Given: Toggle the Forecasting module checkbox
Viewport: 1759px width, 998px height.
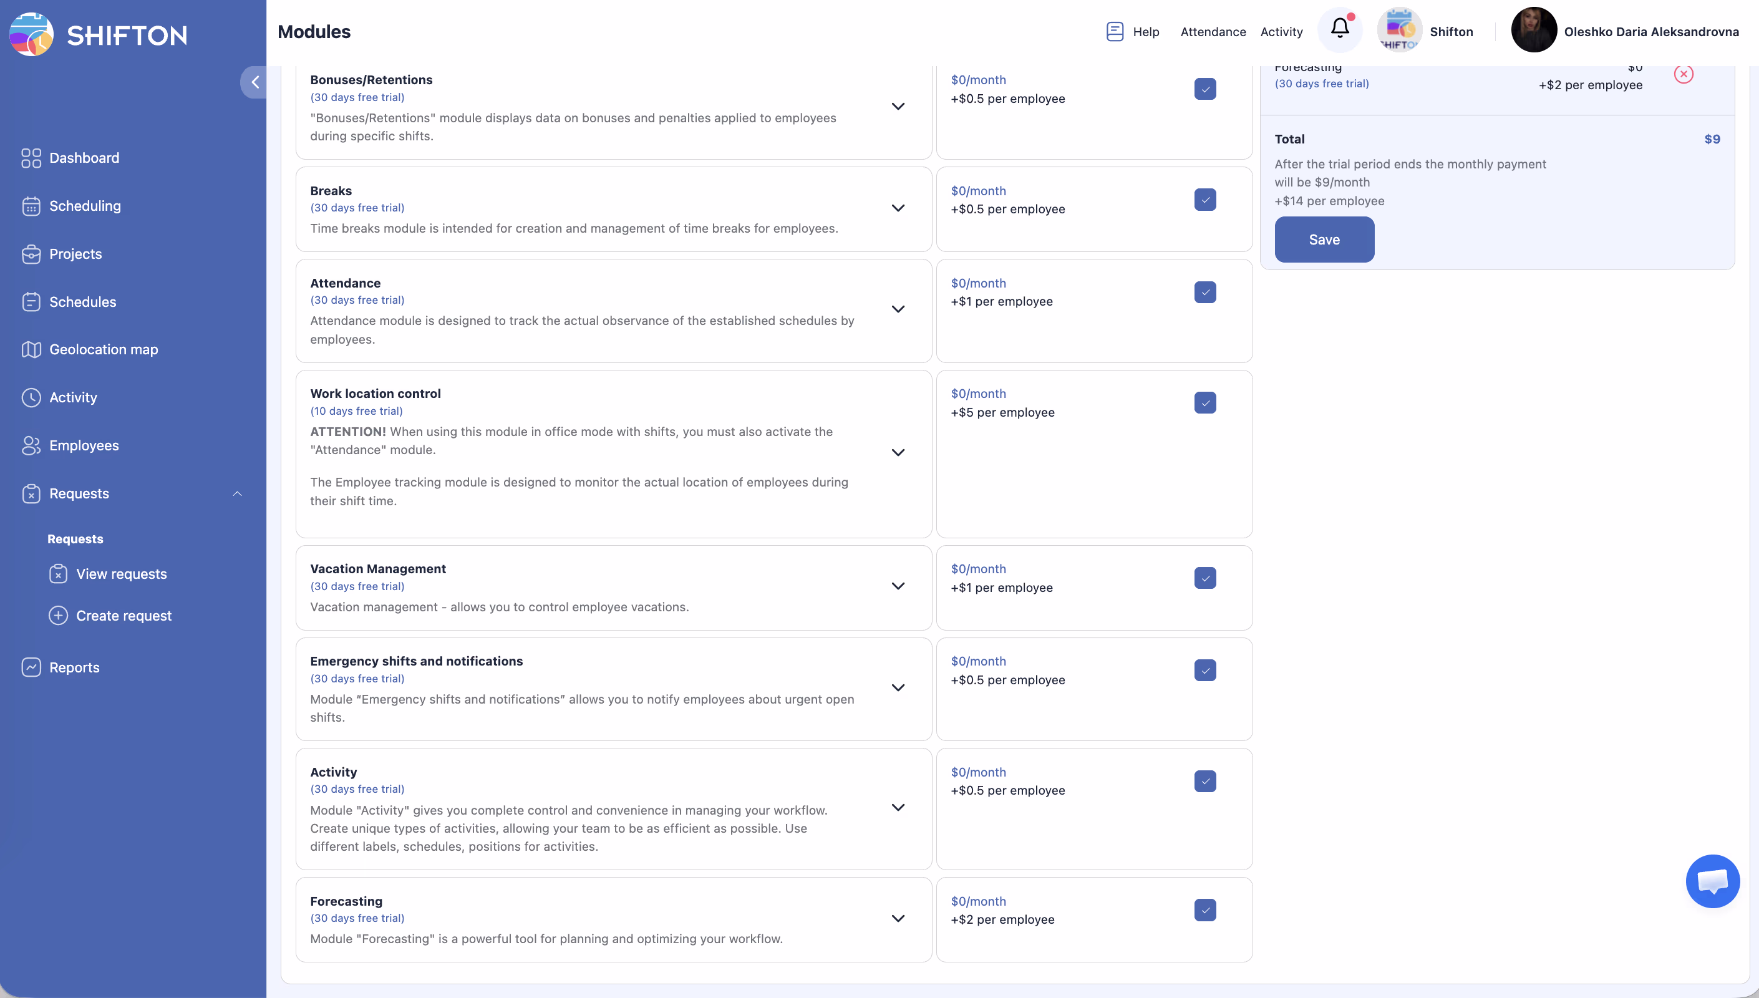Looking at the screenshot, I should [x=1204, y=910].
